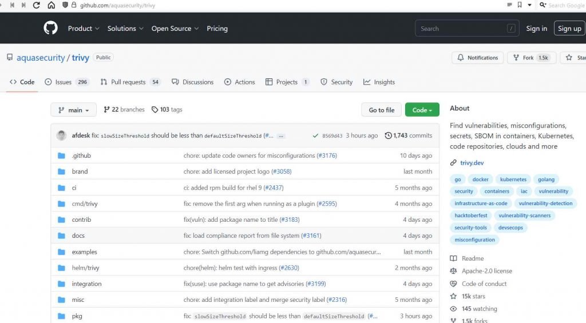This screenshot has height=323, width=586.
Task: Click the Sign in link
Action: pyautogui.click(x=536, y=29)
